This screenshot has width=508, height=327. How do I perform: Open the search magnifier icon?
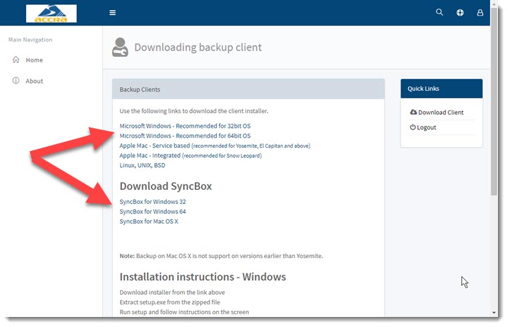point(439,13)
